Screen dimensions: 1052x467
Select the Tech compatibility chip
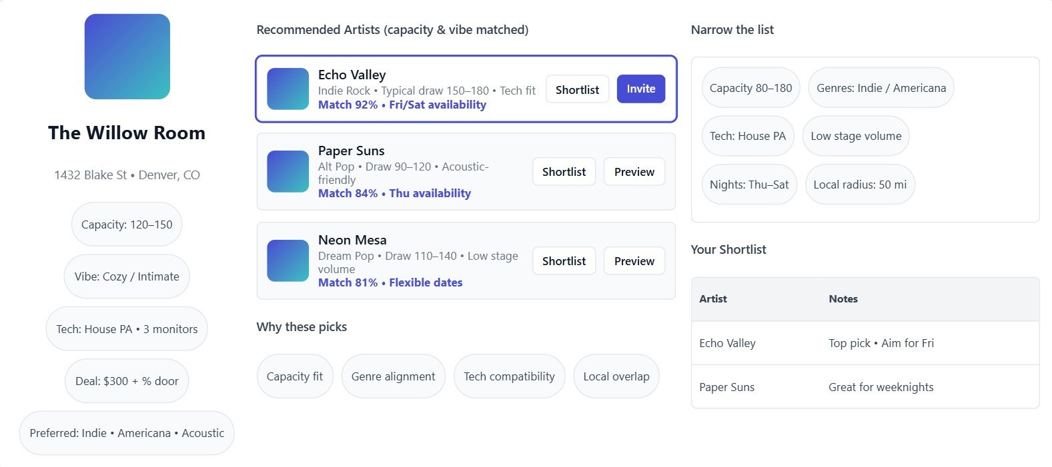pyautogui.click(x=509, y=376)
